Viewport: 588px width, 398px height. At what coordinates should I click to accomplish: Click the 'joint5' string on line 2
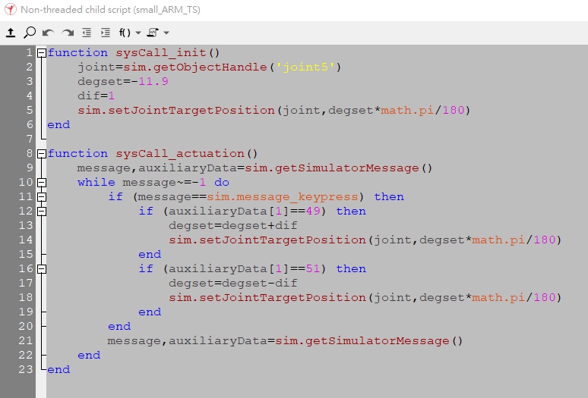coord(305,67)
